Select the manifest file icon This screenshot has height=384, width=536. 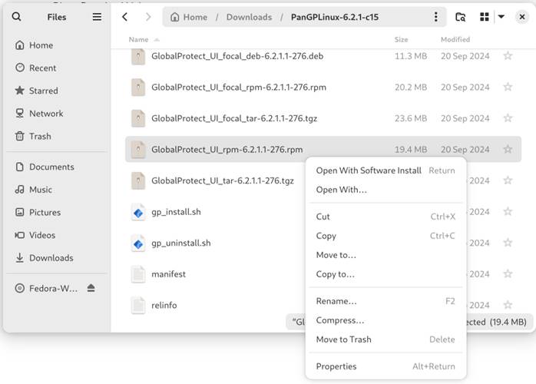(x=138, y=274)
